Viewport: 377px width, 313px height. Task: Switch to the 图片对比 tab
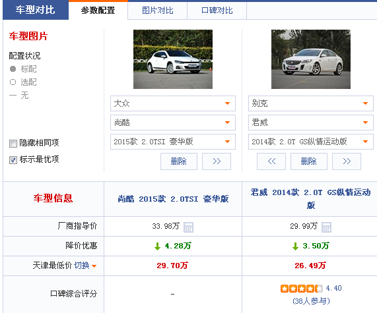[x=158, y=11]
